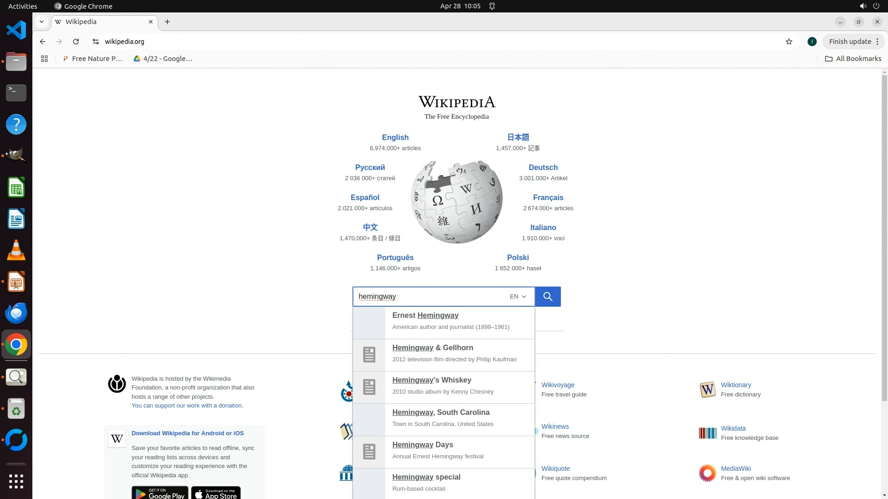Open Finish update menu
The height and width of the screenshot is (499, 888).
[853, 42]
